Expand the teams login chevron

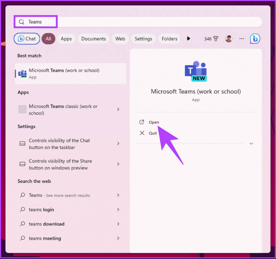(118, 210)
